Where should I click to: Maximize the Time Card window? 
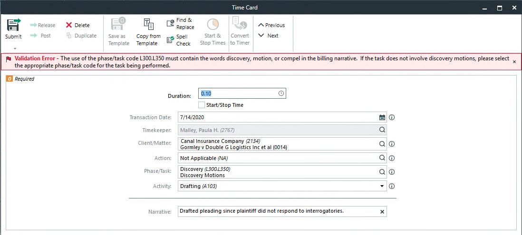[x=499, y=8]
